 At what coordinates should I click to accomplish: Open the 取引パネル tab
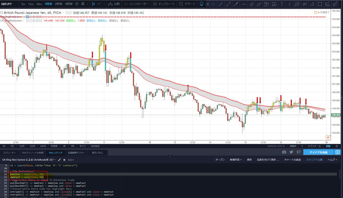click(x=98, y=153)
